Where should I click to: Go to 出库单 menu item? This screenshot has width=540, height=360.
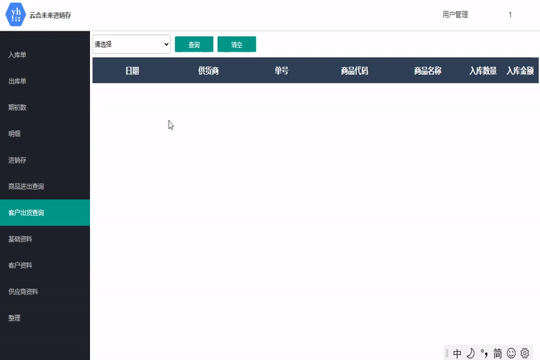point(18,82)
